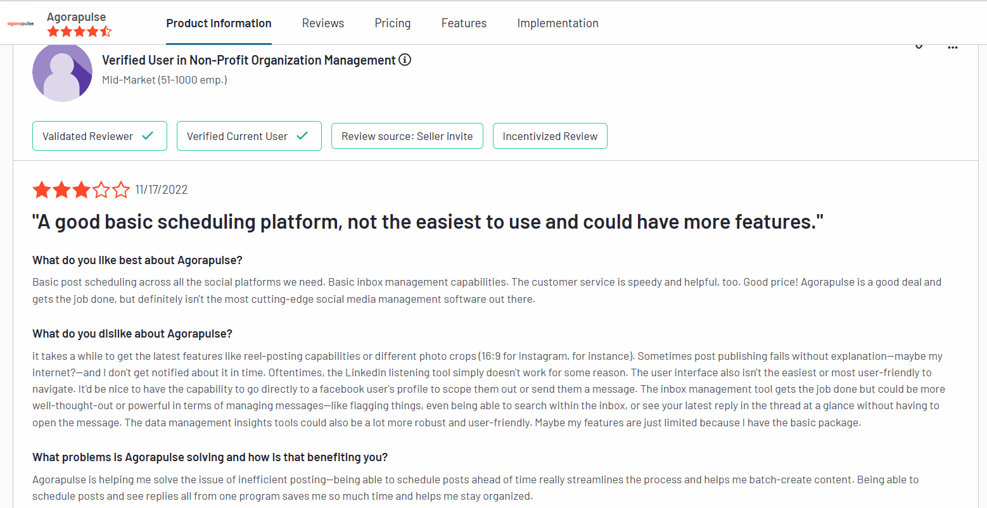Screen dimensions: 987x508
Task: Open the Pricing tab
Action: (x=393, y=23)
